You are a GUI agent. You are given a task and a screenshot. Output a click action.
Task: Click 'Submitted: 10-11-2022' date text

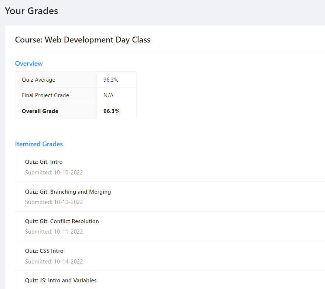pyautogui.click(x=54, y=231)
